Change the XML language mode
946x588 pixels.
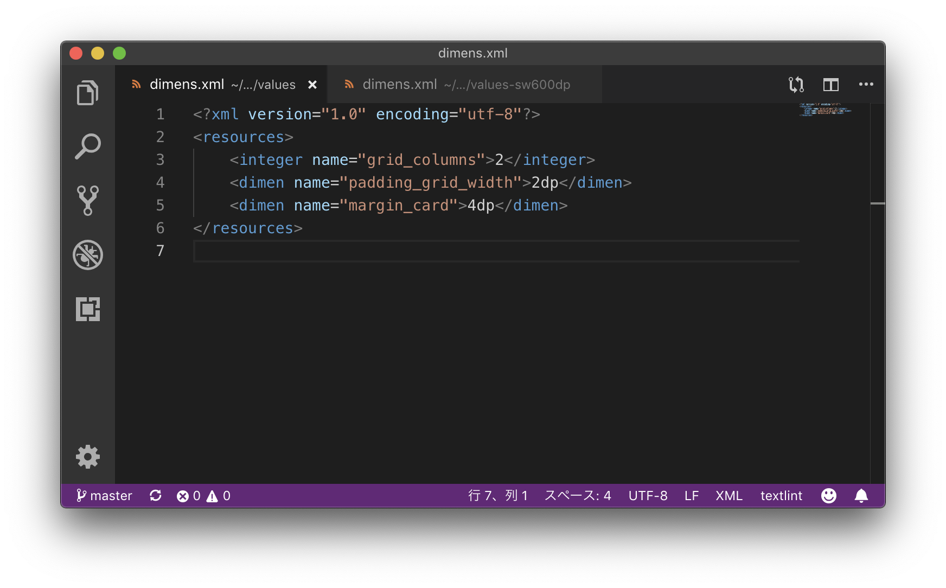click(728, 495)
